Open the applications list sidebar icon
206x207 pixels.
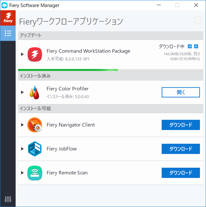tap(8, 33)
